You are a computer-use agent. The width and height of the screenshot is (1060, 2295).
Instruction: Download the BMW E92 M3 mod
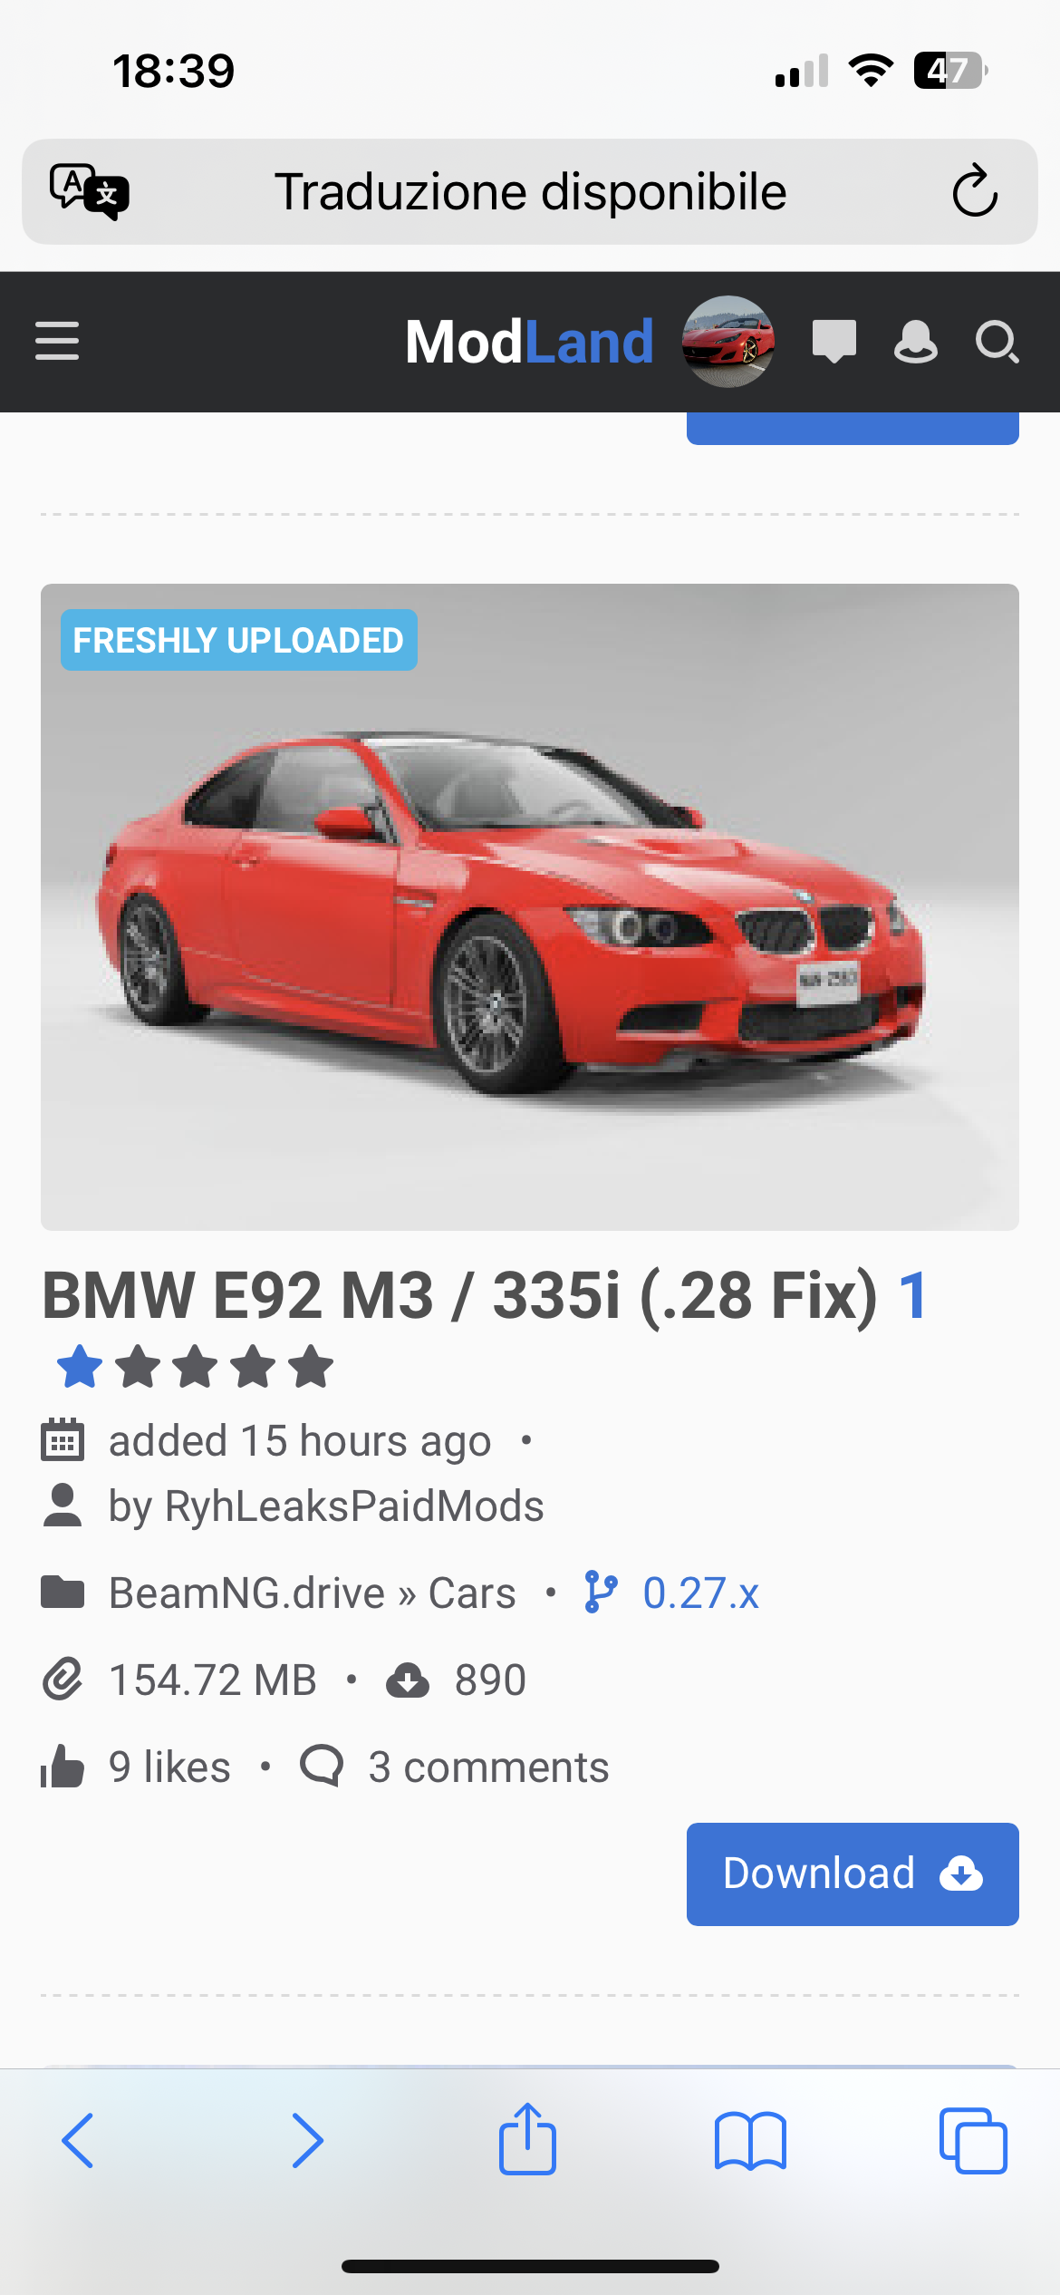(853, 1874)
